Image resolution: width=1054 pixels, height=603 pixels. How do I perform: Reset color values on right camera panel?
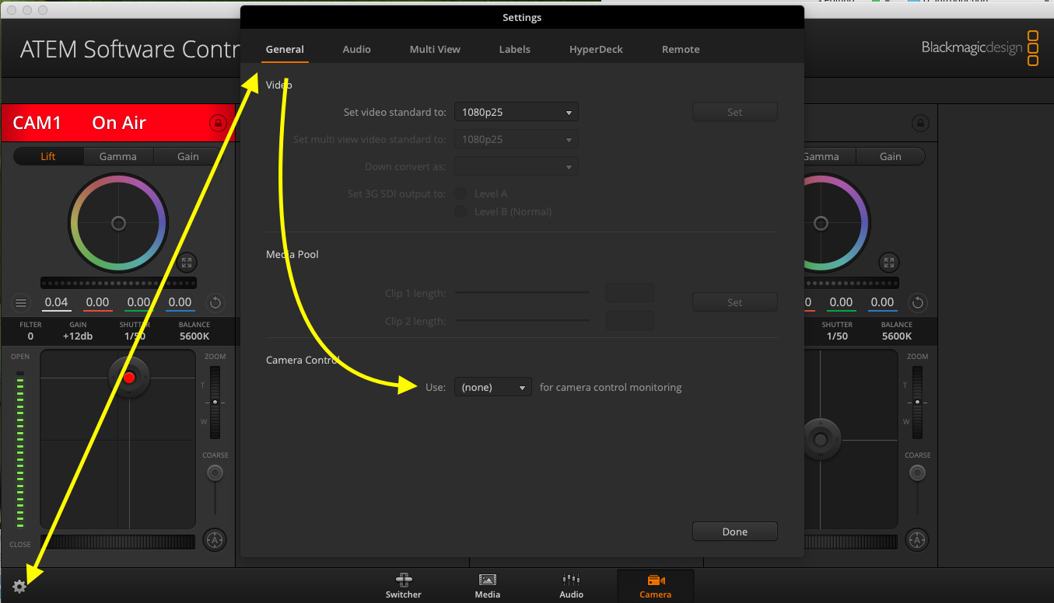[918, 302]
